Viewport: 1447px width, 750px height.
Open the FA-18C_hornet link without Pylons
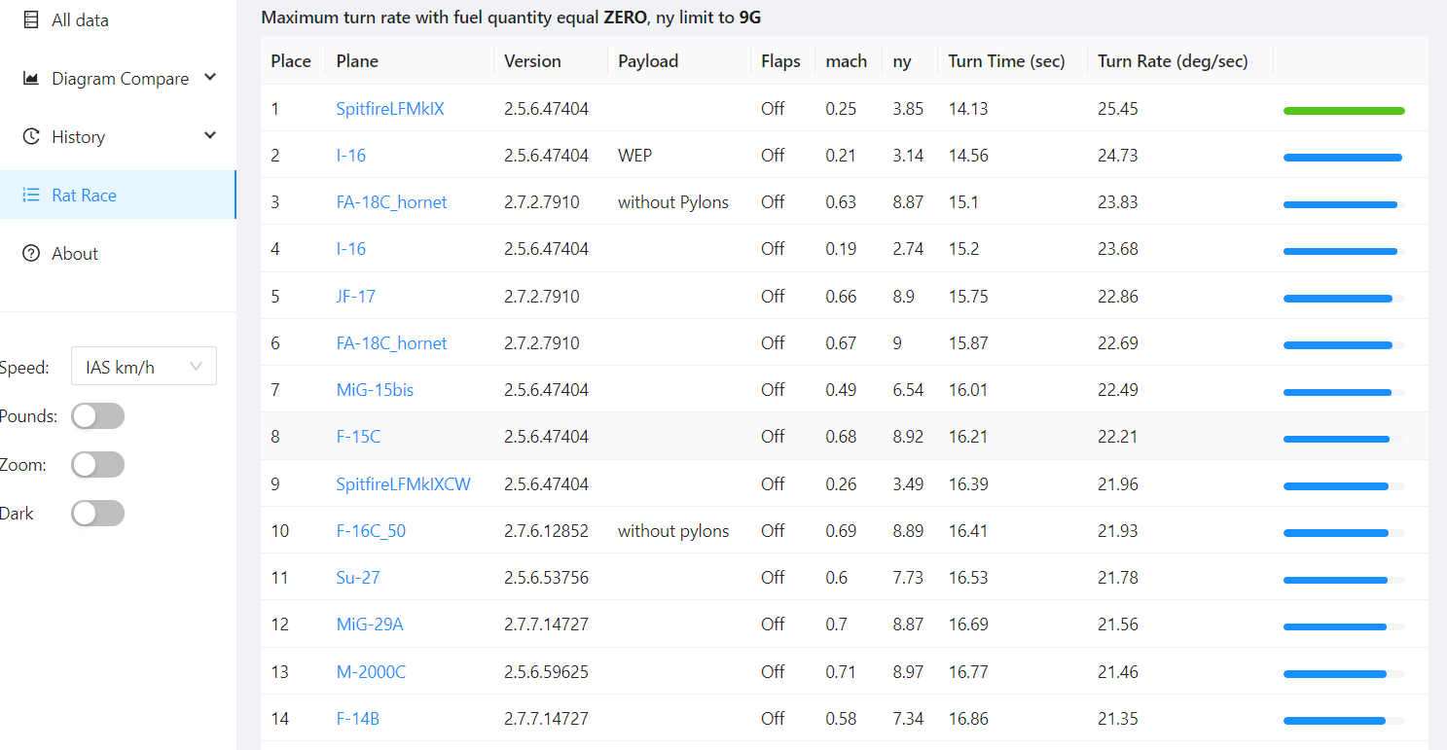(x=392, y=202)
